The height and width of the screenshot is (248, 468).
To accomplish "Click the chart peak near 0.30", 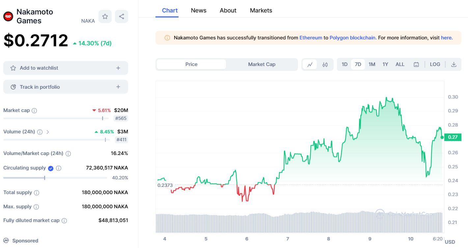I will (x=386, y=98).
